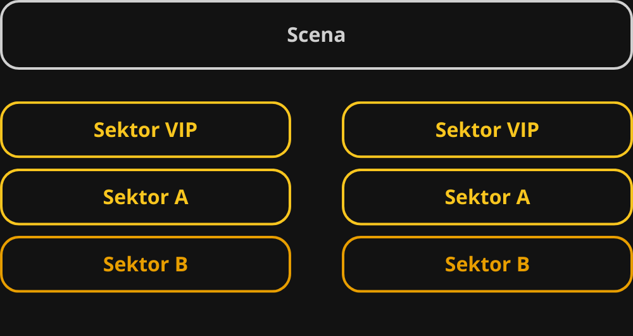This screenshot has width=633, height=336.
Task: Select bottom-right orange Sektor B box
Action: point(487,264)
